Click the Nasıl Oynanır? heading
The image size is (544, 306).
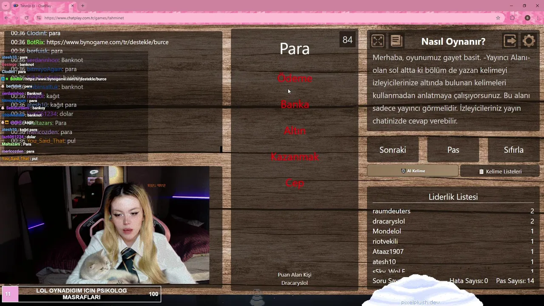point(453,41)
